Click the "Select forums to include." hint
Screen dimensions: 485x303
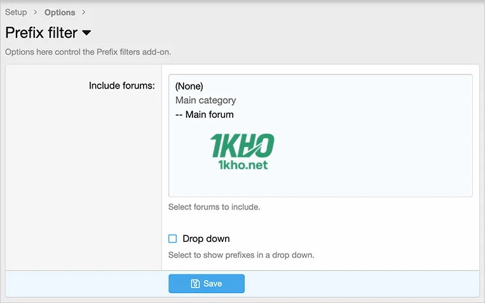point(214,207)
